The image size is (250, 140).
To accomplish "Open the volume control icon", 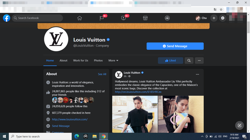I will 220,136.
